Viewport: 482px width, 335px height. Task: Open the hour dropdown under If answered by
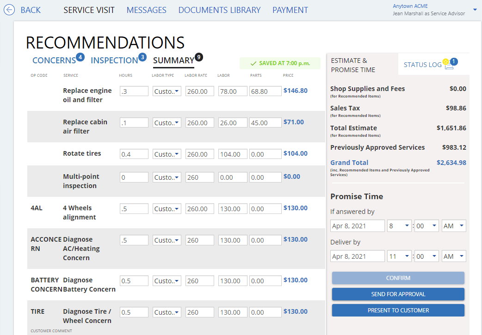pos(399,225)
